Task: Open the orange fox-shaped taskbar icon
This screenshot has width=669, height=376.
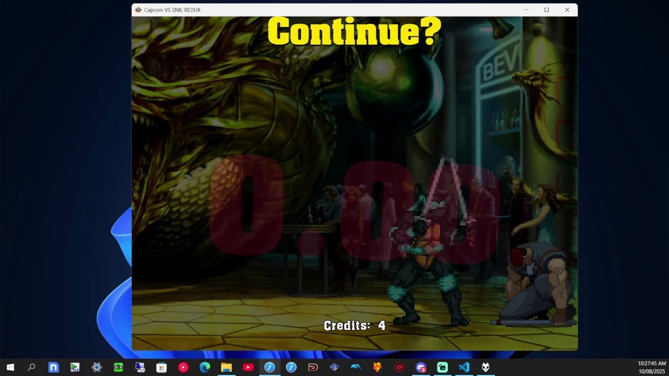Action: coord(377,367)
